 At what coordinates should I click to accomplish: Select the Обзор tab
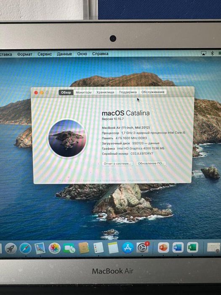click(x=66, y=92)
